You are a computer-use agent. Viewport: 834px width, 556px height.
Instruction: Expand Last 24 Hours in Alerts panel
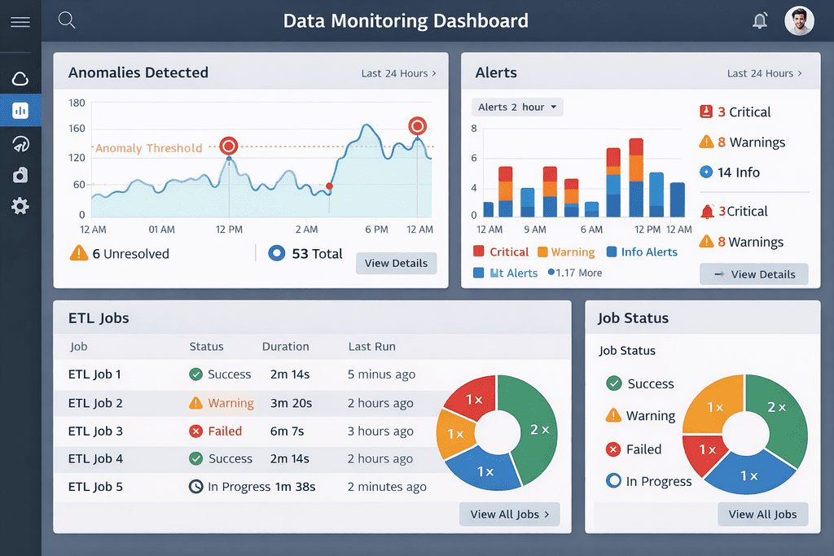[x=764, y=73]
